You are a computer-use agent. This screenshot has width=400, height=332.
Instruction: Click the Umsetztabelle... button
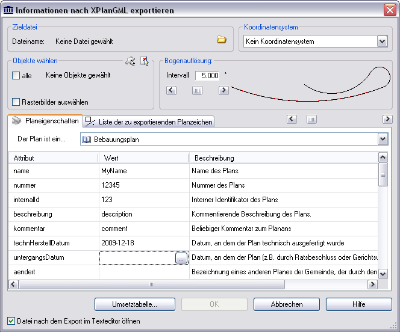pyautogui.click(x=135, y=304)
